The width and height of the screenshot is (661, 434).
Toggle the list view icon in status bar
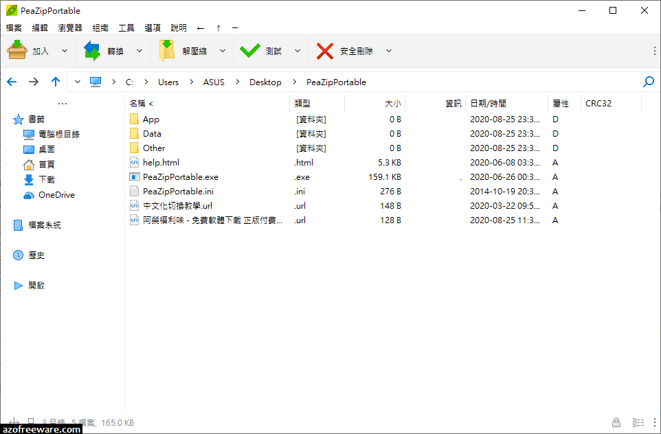coord(638,422)
